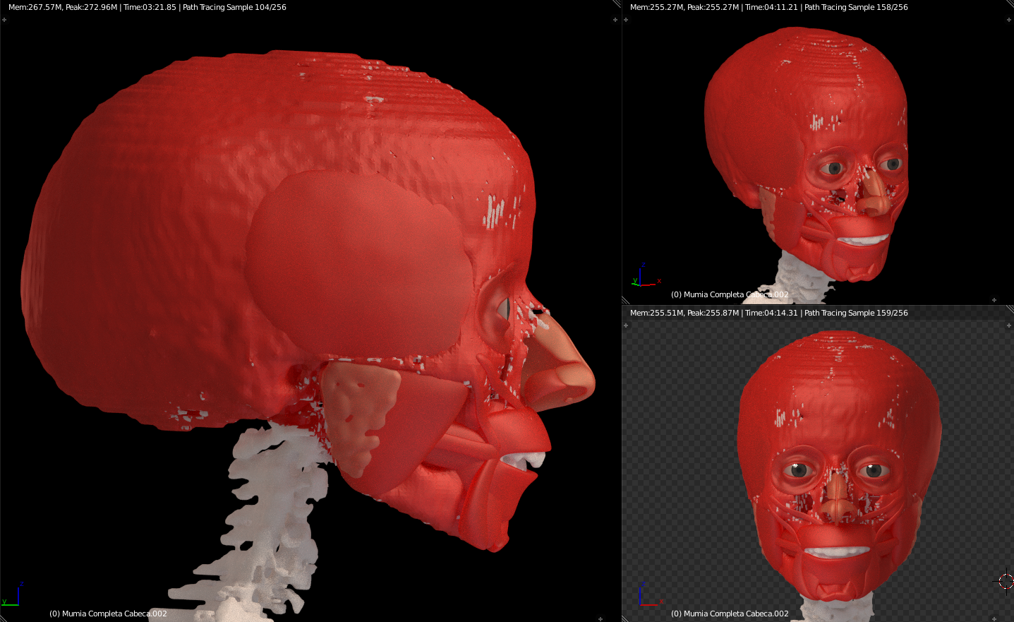Show header of bottom-right front-view viewport

[x=994, y=618]
